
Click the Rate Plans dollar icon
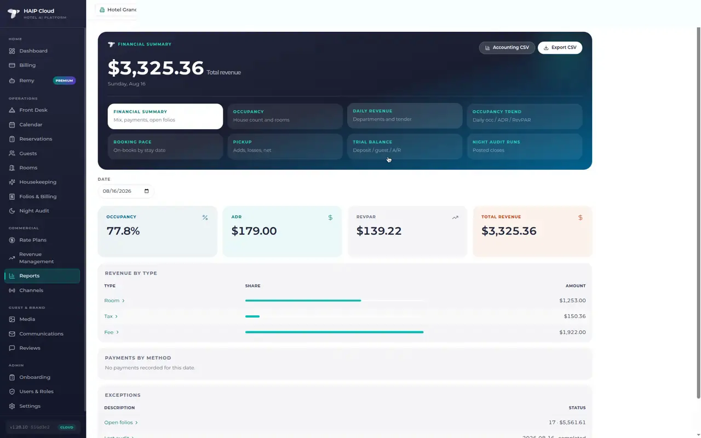(12, 240)
